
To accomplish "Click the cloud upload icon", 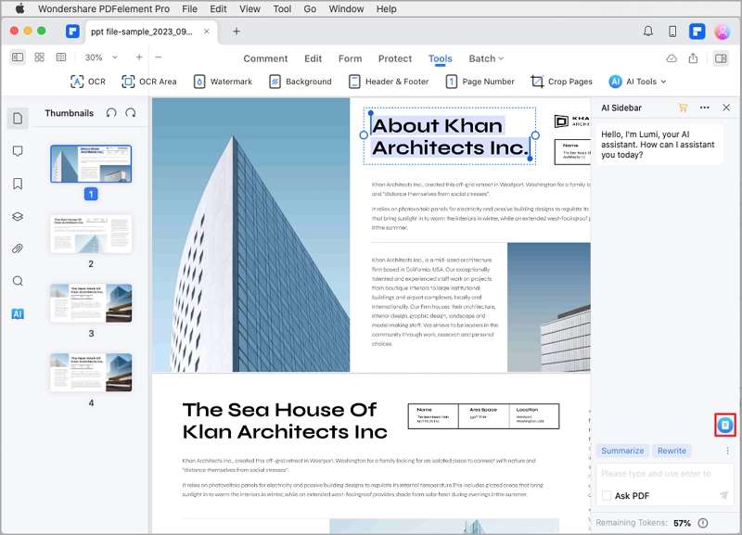I will click(x=672, y=58).
